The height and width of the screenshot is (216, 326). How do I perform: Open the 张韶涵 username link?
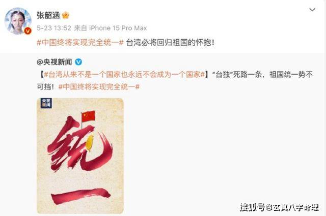click(48, 15)
